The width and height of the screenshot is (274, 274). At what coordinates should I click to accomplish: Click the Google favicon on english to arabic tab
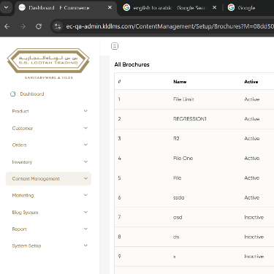126,7
